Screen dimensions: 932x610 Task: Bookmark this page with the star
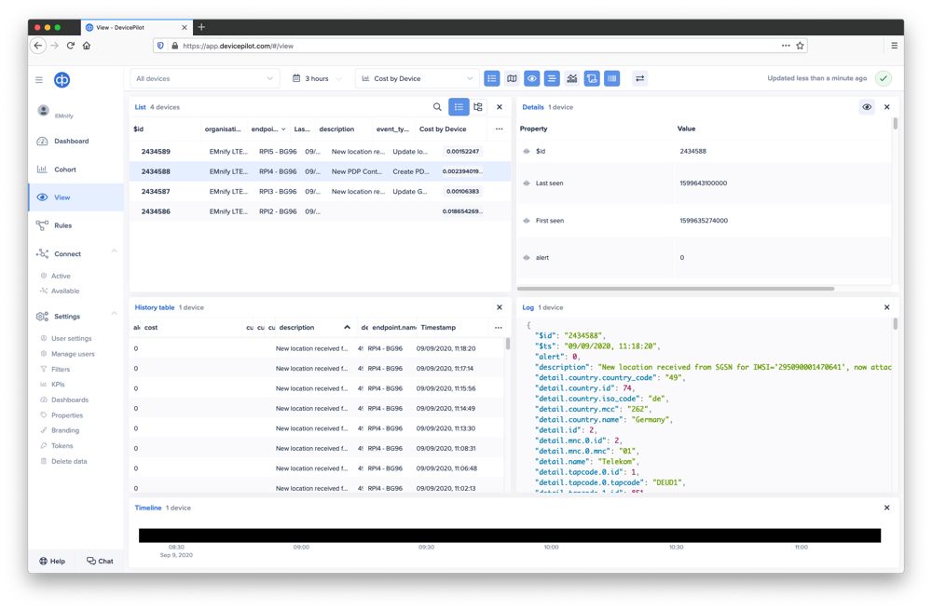[x=800, y=45]
